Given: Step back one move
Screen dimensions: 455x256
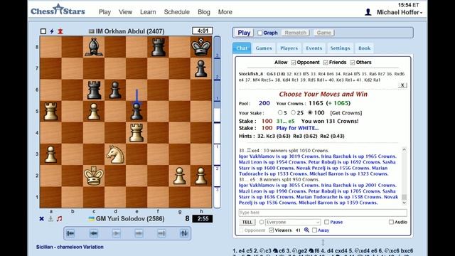Looking at the screenshot, I should coord(93,233).
